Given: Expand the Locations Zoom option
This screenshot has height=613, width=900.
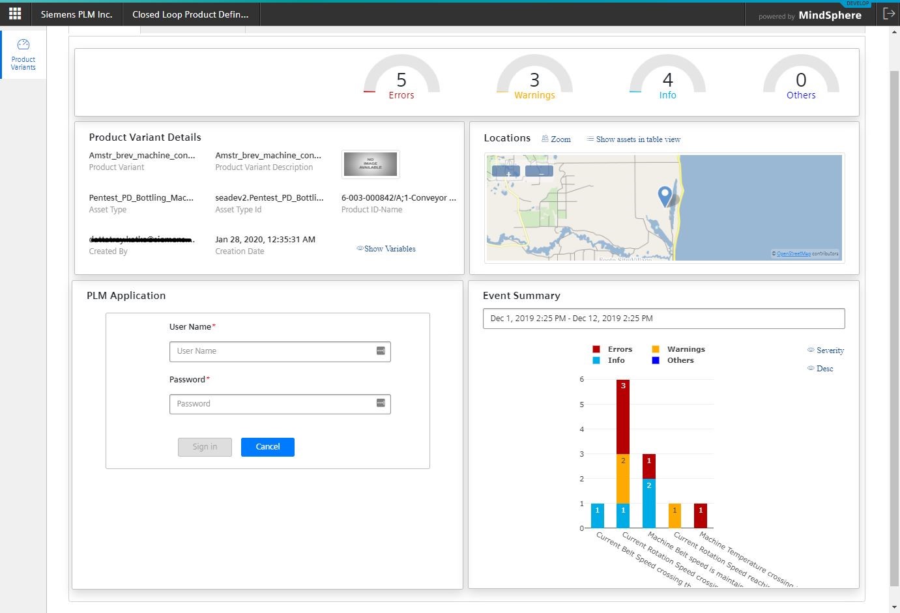Looking at the screenshot, I should coord(556,139).
